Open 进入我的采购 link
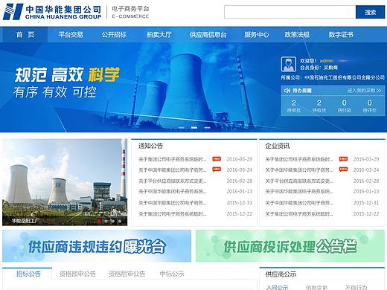This screenshot has width=387, height=290. (x=364, y=91)
